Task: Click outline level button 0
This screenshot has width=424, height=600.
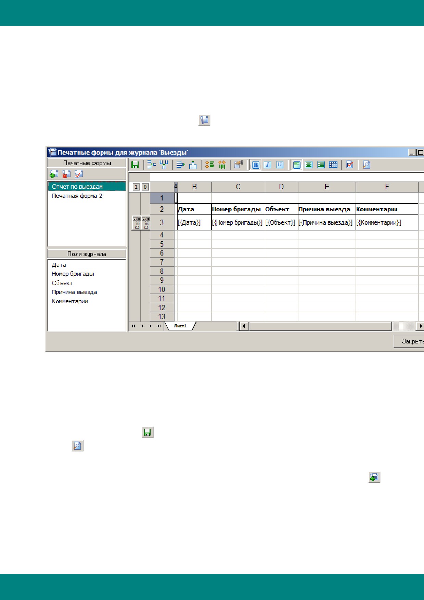Action: (x=145, y=187)
